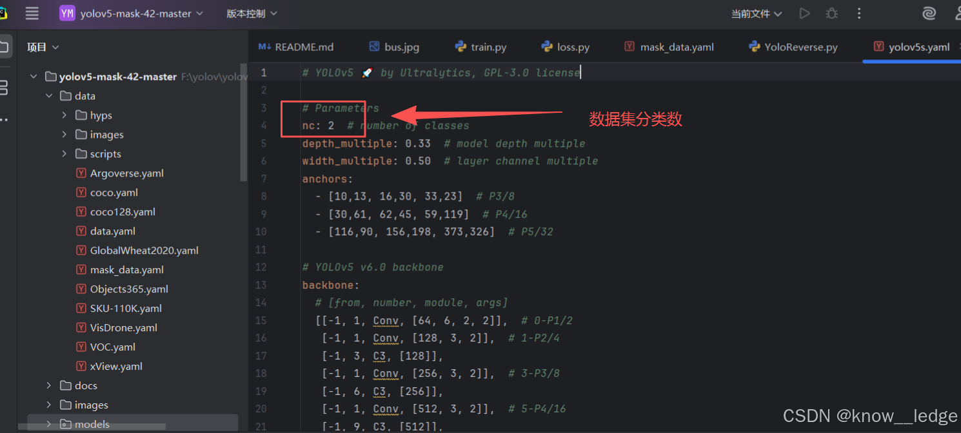
Task: Select mask_data.yaml in the project tree
Action: click(x=127, y=270)
